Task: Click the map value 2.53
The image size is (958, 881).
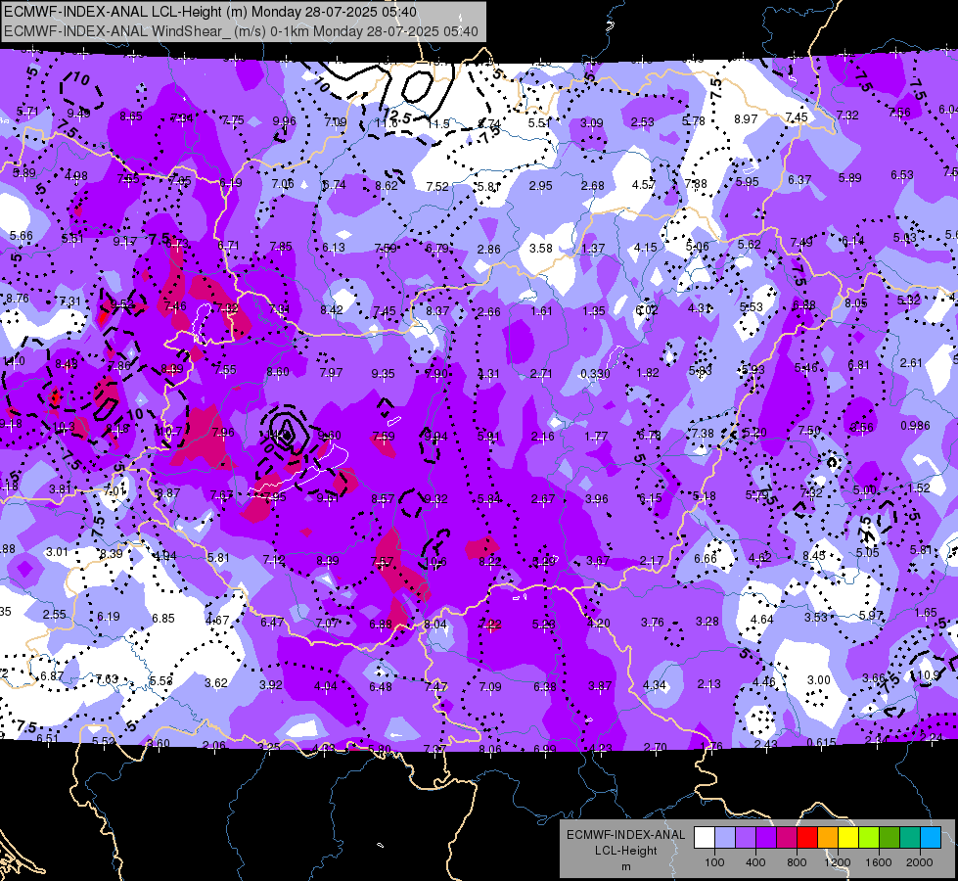Action: click(x=643, y=122)
